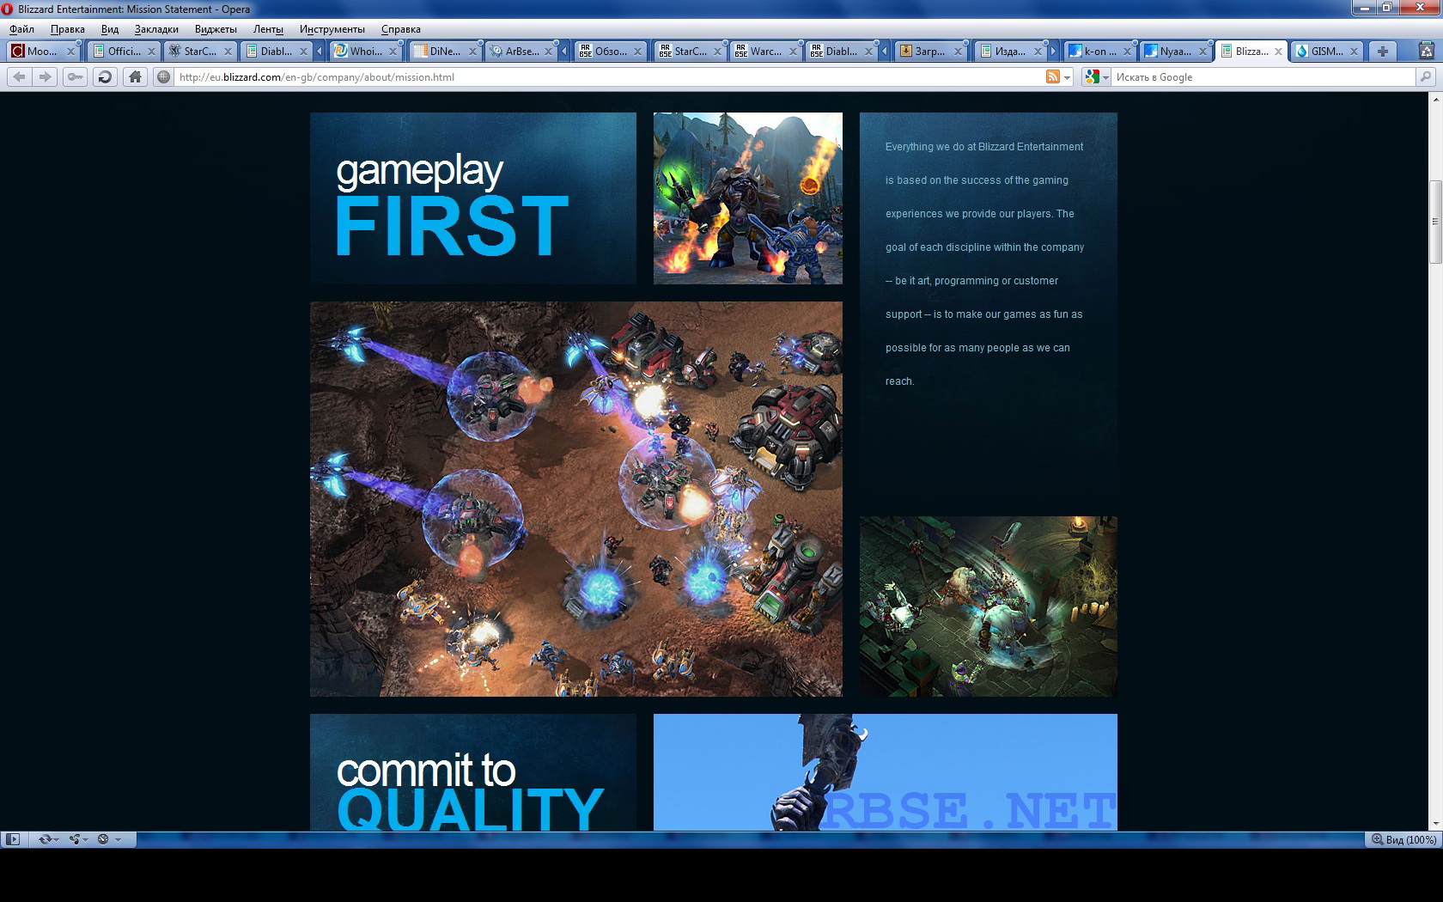The width and height of the screenshot is (1443, 902).
Task: Click the World of Warcraft screenshot thumbnail
Action: click(x=747, y=198)
